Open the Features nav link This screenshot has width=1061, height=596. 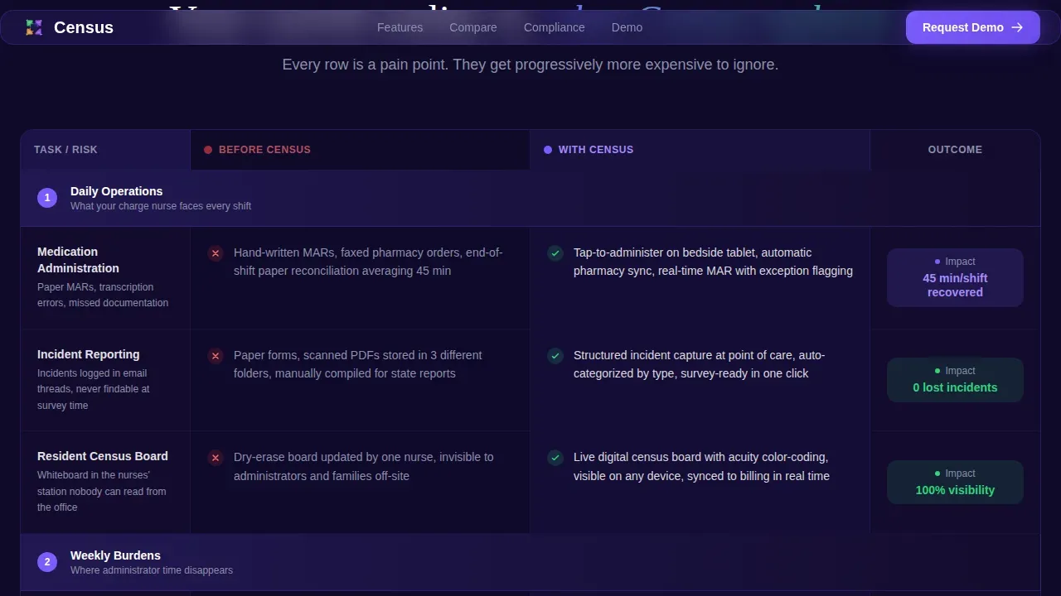[x=400, y=27]
